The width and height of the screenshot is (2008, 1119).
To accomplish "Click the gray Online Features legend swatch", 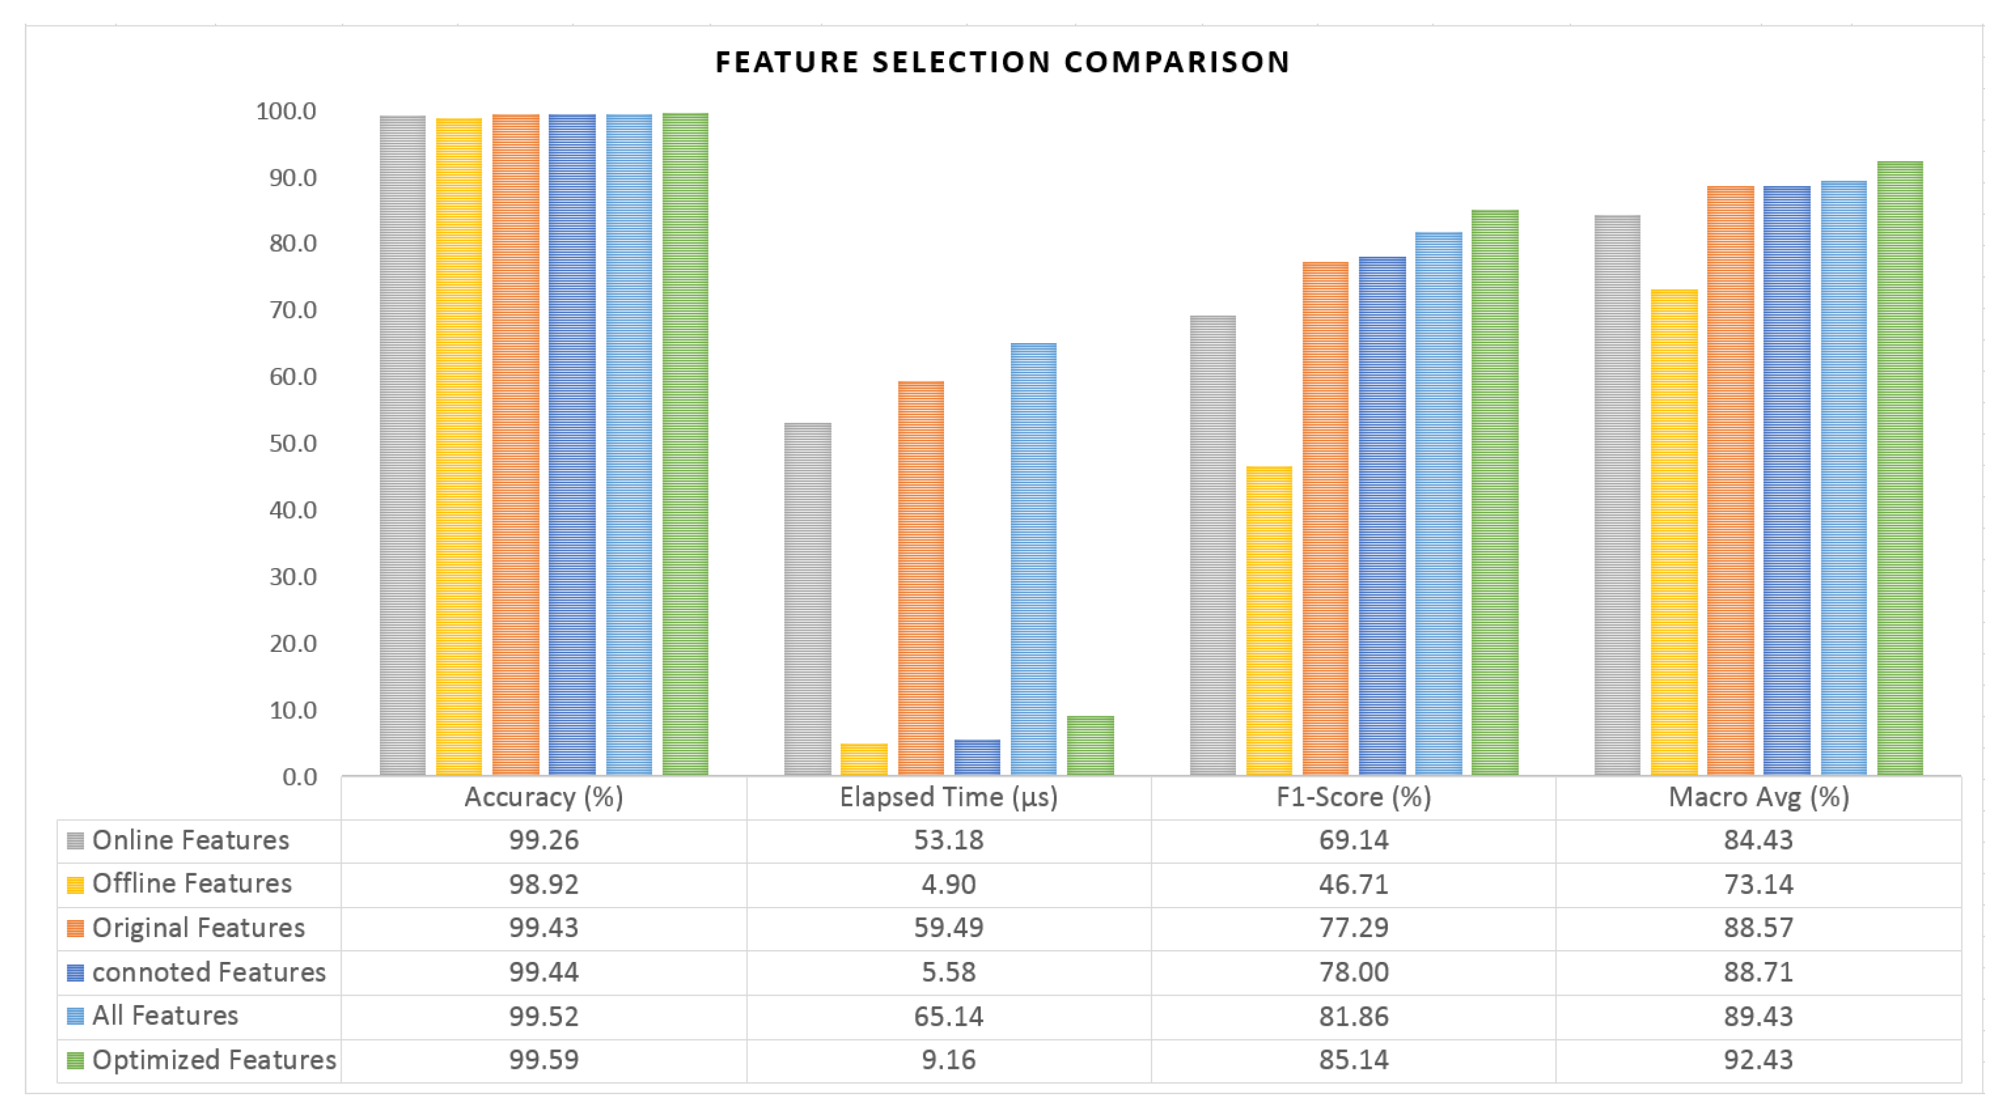I will click(76, 841).
